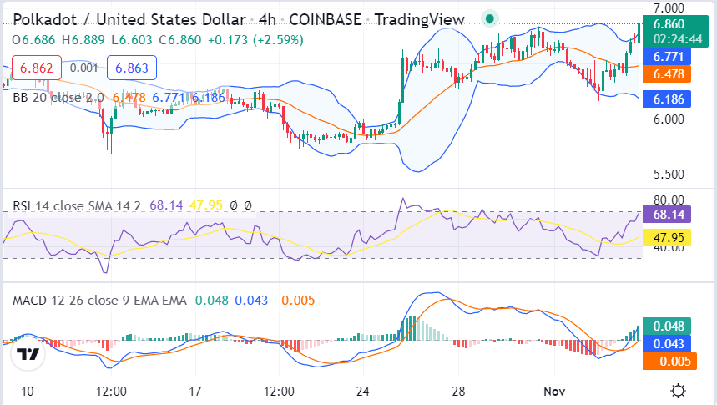The width and height of the screenshot is (717, 405).
Task: Select the blue buy price 6.863 box
Action: (132, 68)
